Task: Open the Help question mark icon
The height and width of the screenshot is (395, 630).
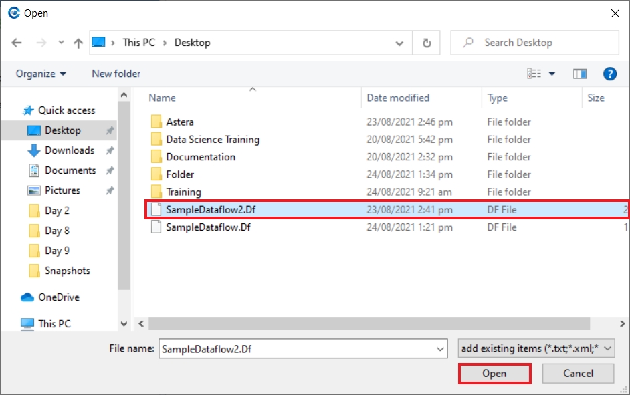Action: [x=609, y=74]
